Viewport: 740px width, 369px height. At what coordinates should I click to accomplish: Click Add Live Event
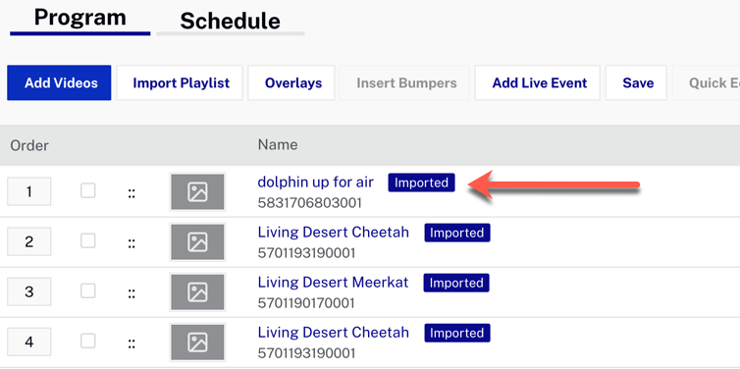click(538, 83)
